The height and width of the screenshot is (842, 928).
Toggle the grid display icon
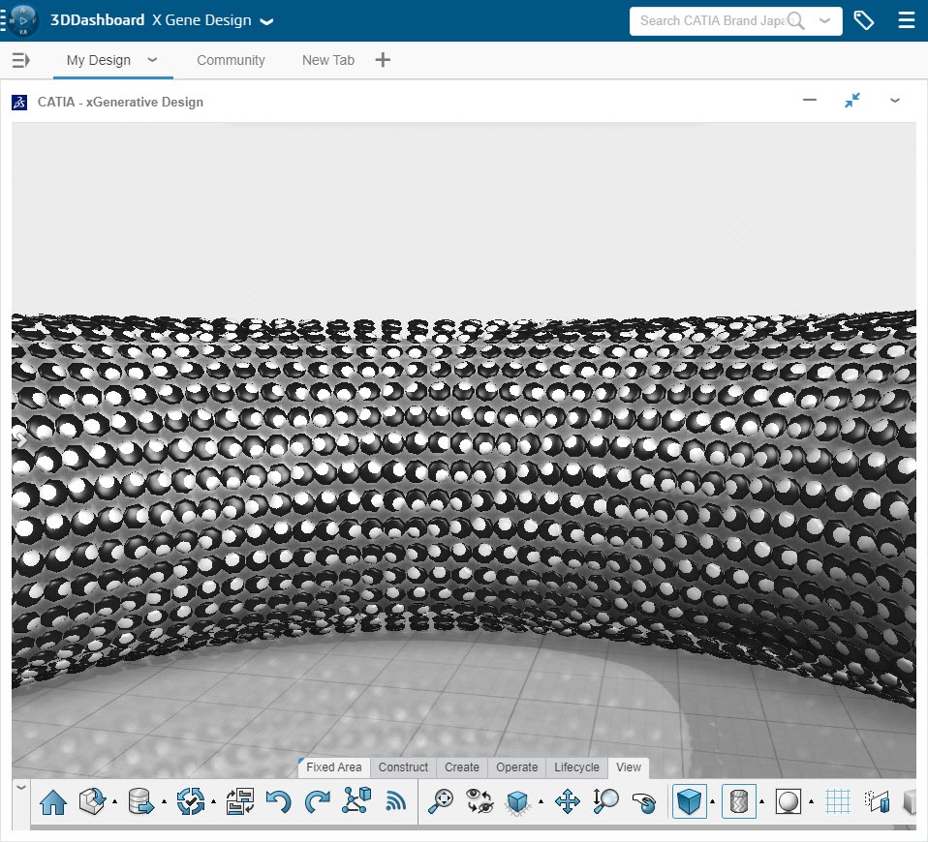838,801
